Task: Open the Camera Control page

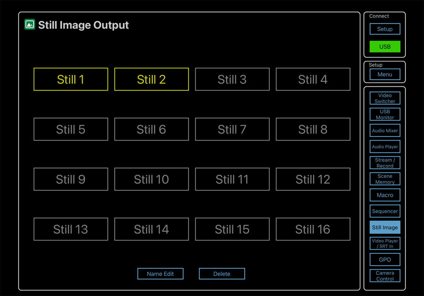Action: click(x=385, y=276)
